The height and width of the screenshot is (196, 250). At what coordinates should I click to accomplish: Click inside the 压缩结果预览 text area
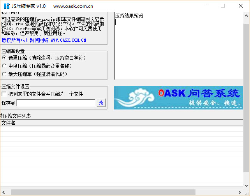[x=179, y=46]
